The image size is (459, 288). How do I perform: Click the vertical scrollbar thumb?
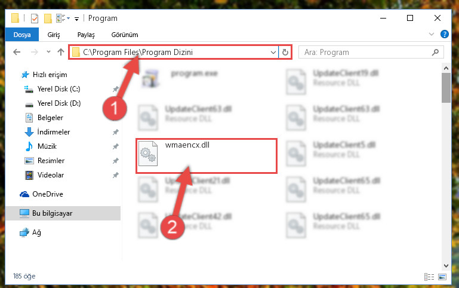point(446,88)
